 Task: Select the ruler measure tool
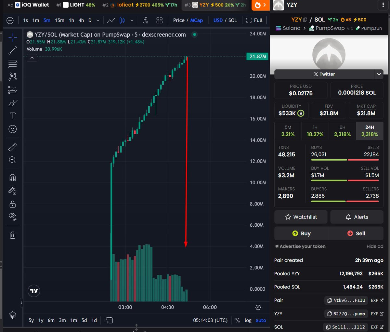click(x=13, y=147)
